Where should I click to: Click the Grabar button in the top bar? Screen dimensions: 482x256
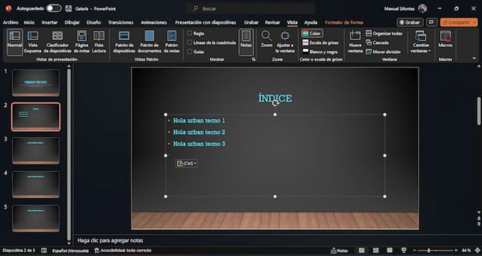(x=410, y=23)
